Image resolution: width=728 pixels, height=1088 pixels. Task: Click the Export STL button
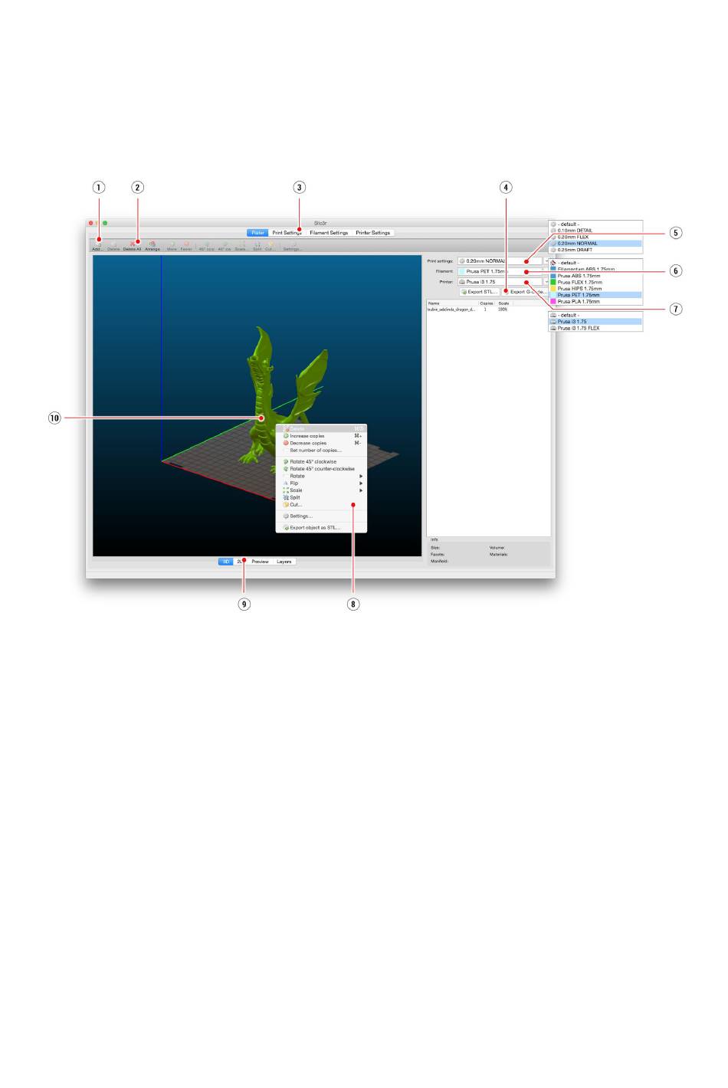(x=480, y=292)
